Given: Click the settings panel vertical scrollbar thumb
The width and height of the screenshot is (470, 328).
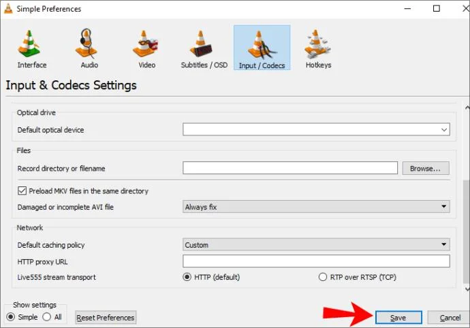Looking at the screenshot, I should coord(466,231).
